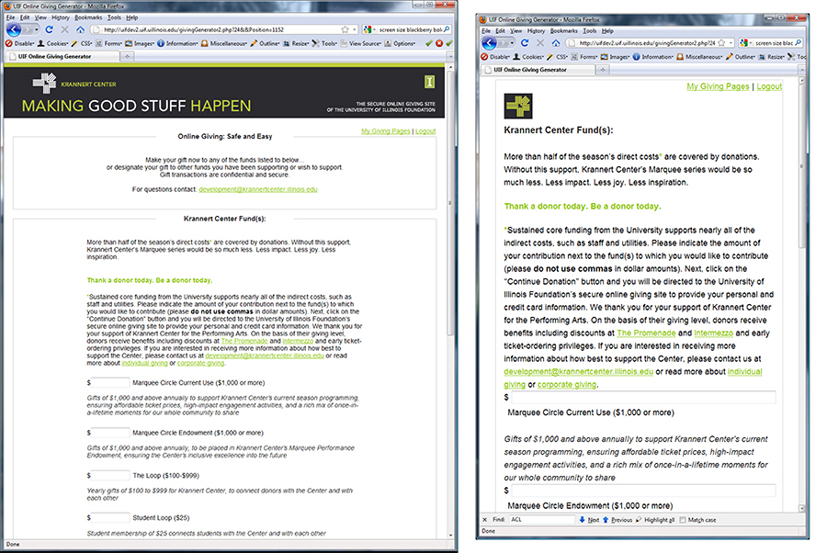Image resolution: width=827 pixels, height=553 pixels.
Task: Click into the Find text field
Action: tap(541, 520)
